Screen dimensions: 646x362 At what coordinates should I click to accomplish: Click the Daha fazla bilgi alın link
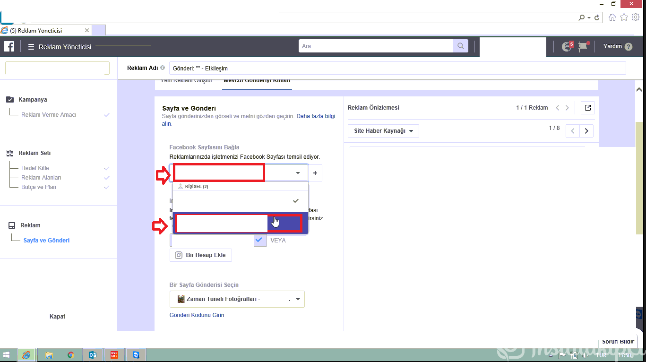point(316,116)
